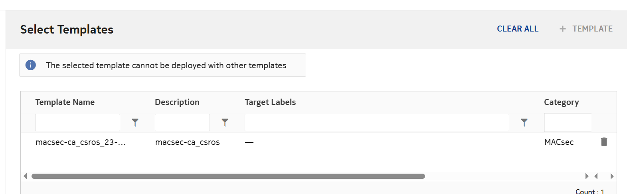Delete the macsec-ca_csros template via trash icon
This screenshot has width=627, height=194.
(604, 142)
